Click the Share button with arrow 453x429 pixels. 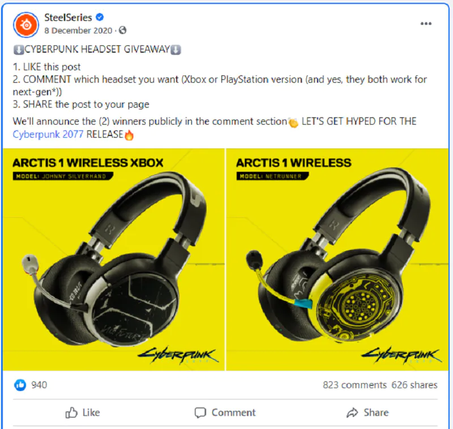tap(367, 413)
